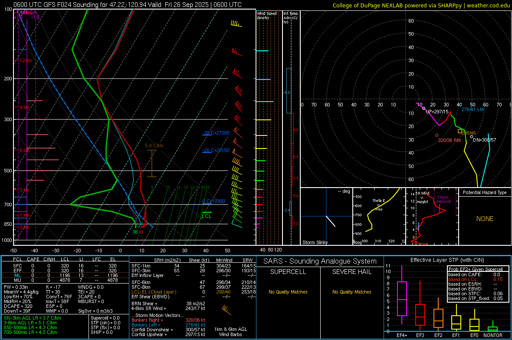
Task: Click the Theta-E v. Pres label
Action: click(379, 205)
